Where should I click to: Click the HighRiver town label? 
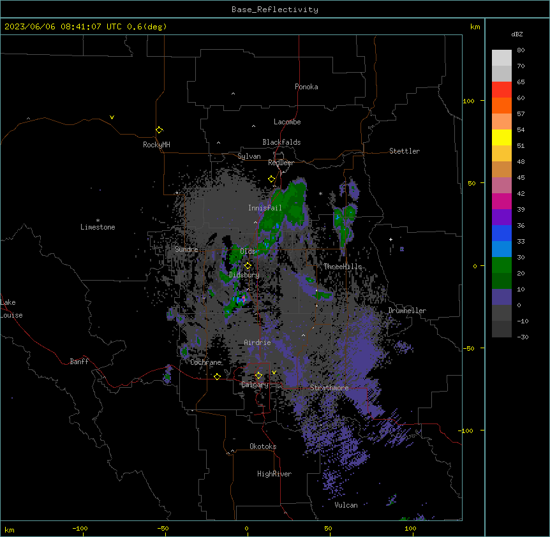coord(274,474)
